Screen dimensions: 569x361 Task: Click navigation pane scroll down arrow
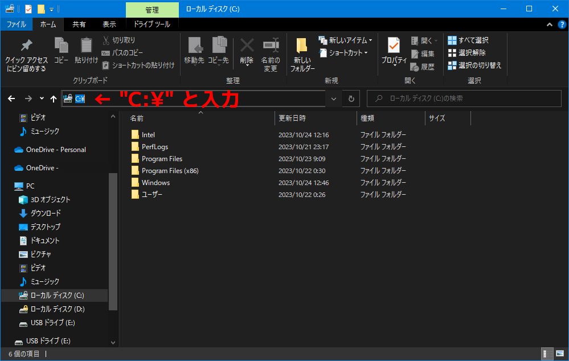(113, 343)
